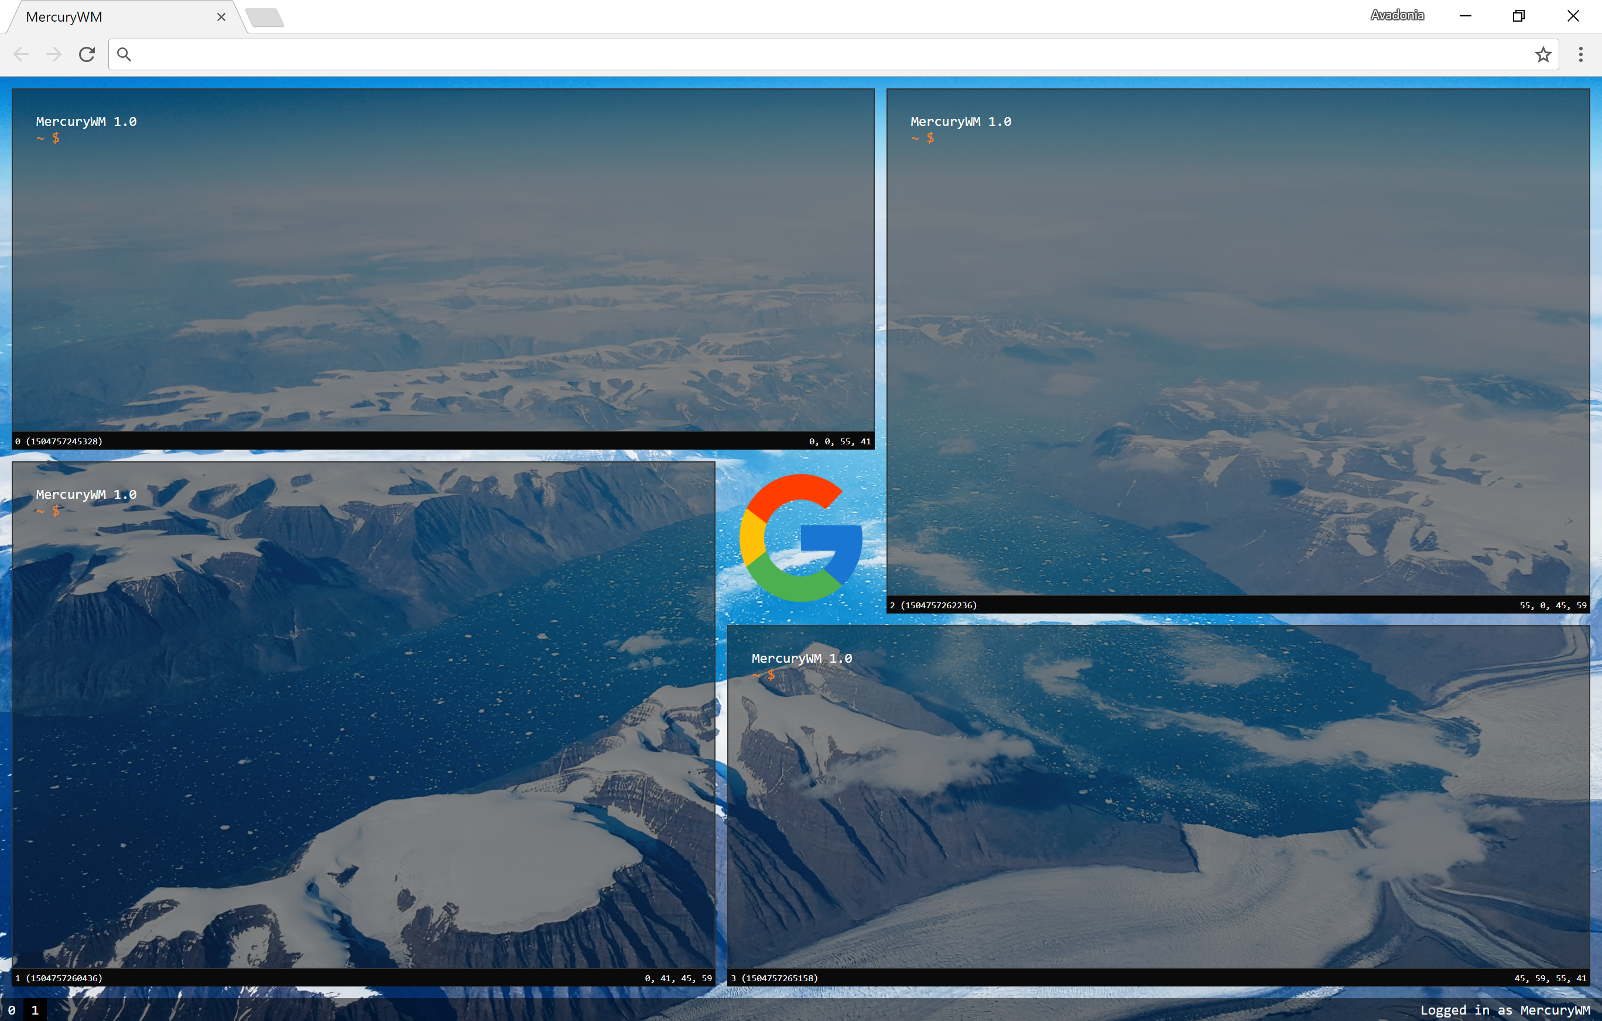This screenshot has width=1602, height=1021.
Task: Switch to workspace 0
Action: click(11, 1010)
